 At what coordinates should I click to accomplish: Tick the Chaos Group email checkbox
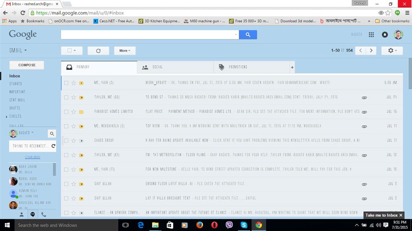click(x=66, y=141)
